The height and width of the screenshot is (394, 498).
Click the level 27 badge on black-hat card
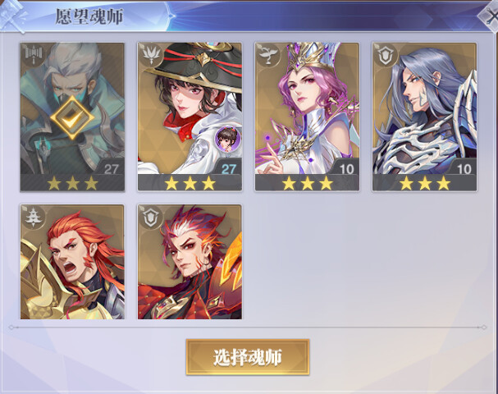[229, 168]
